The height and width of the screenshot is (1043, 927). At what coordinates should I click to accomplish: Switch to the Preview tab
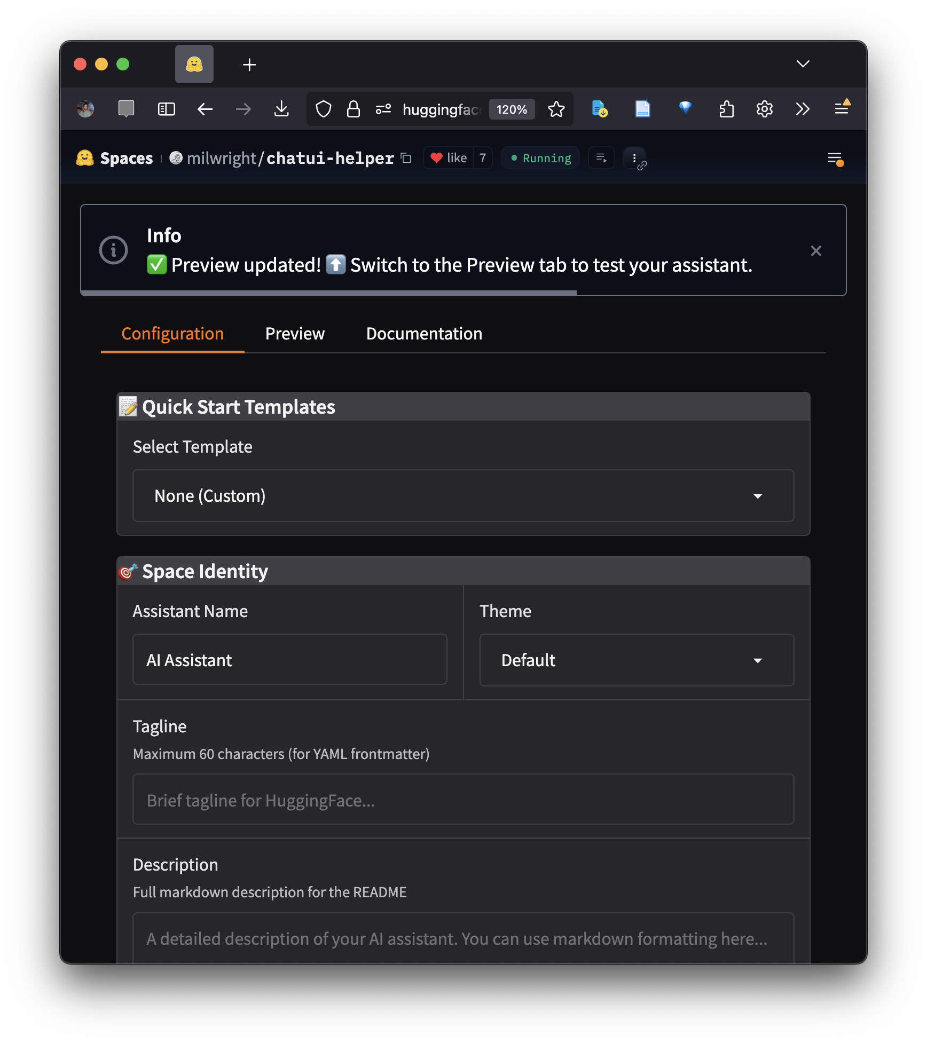point(295,334)
